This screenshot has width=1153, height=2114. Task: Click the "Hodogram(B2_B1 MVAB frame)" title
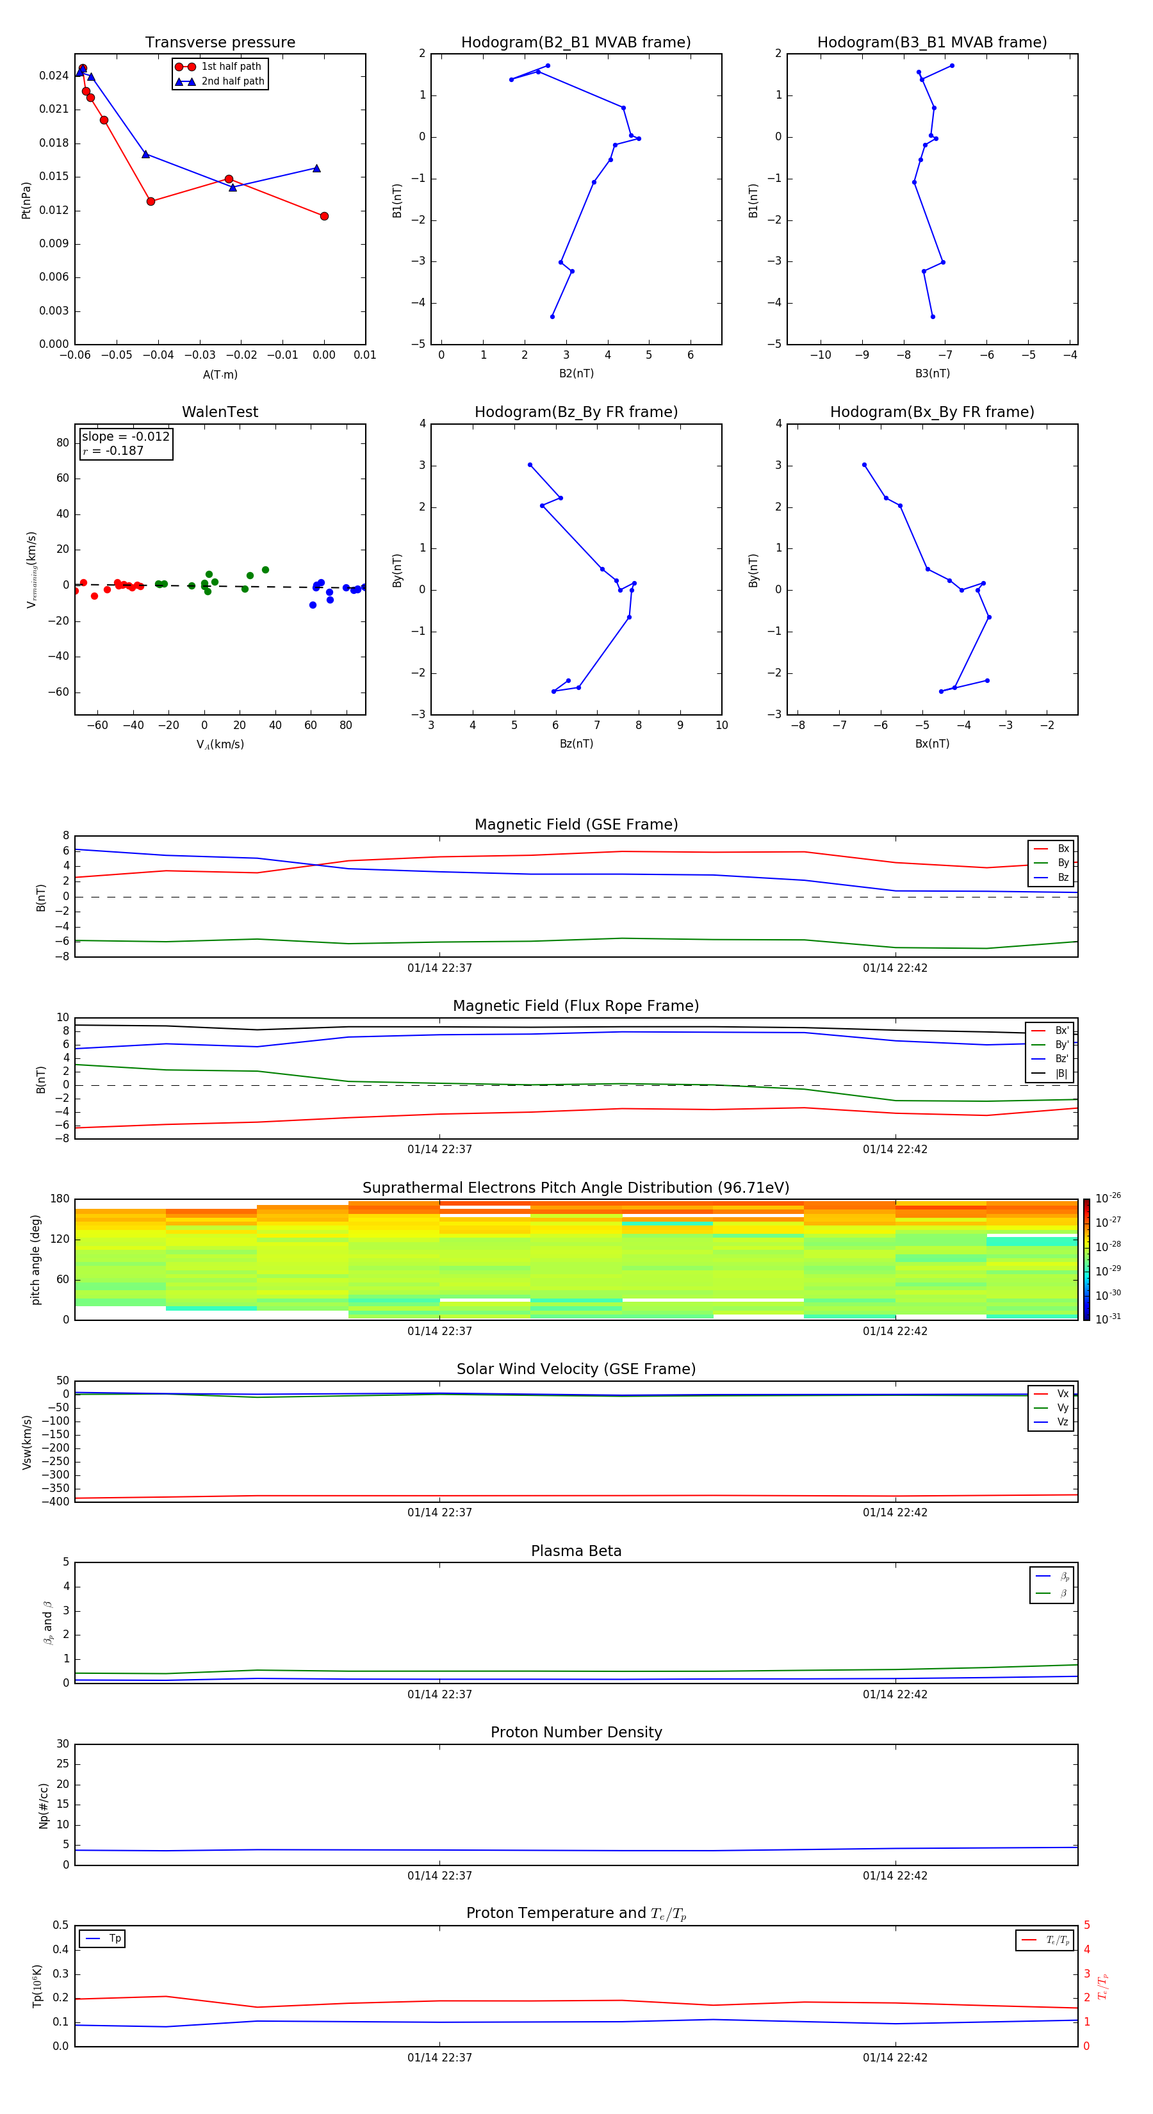point(576,43)
